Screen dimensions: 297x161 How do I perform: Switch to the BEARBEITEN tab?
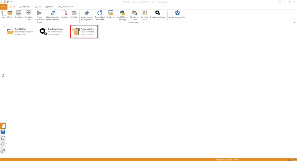[x=24, y=7]
